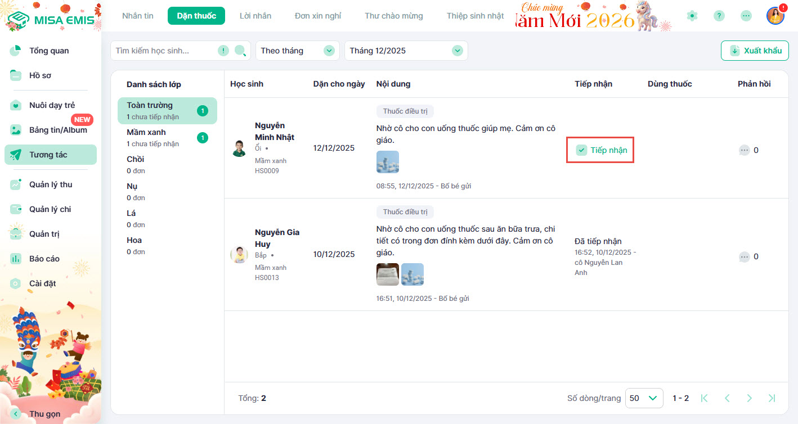Screen dimensions: 798x424
Task: Open comment bubble for Nguyễn Minh Nhật
Action: pyautogui.click(x=744, y=150)
